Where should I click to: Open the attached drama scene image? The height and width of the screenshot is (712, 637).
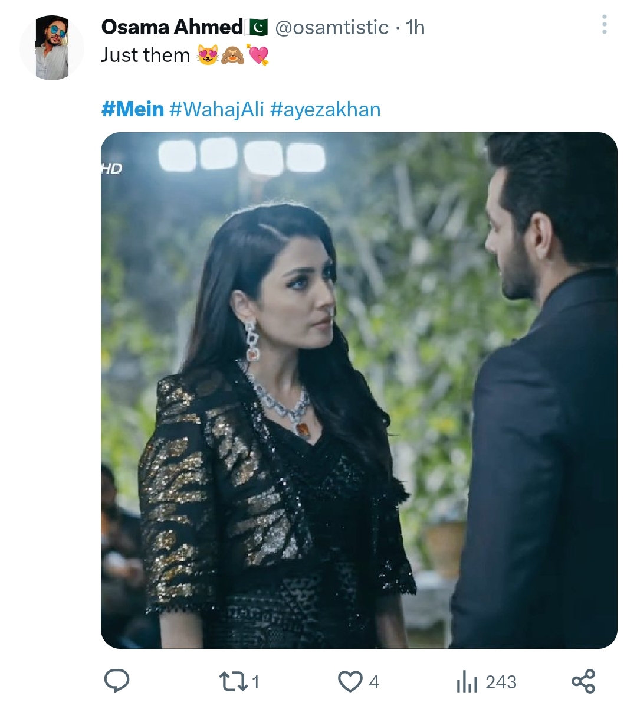(359, 390)
